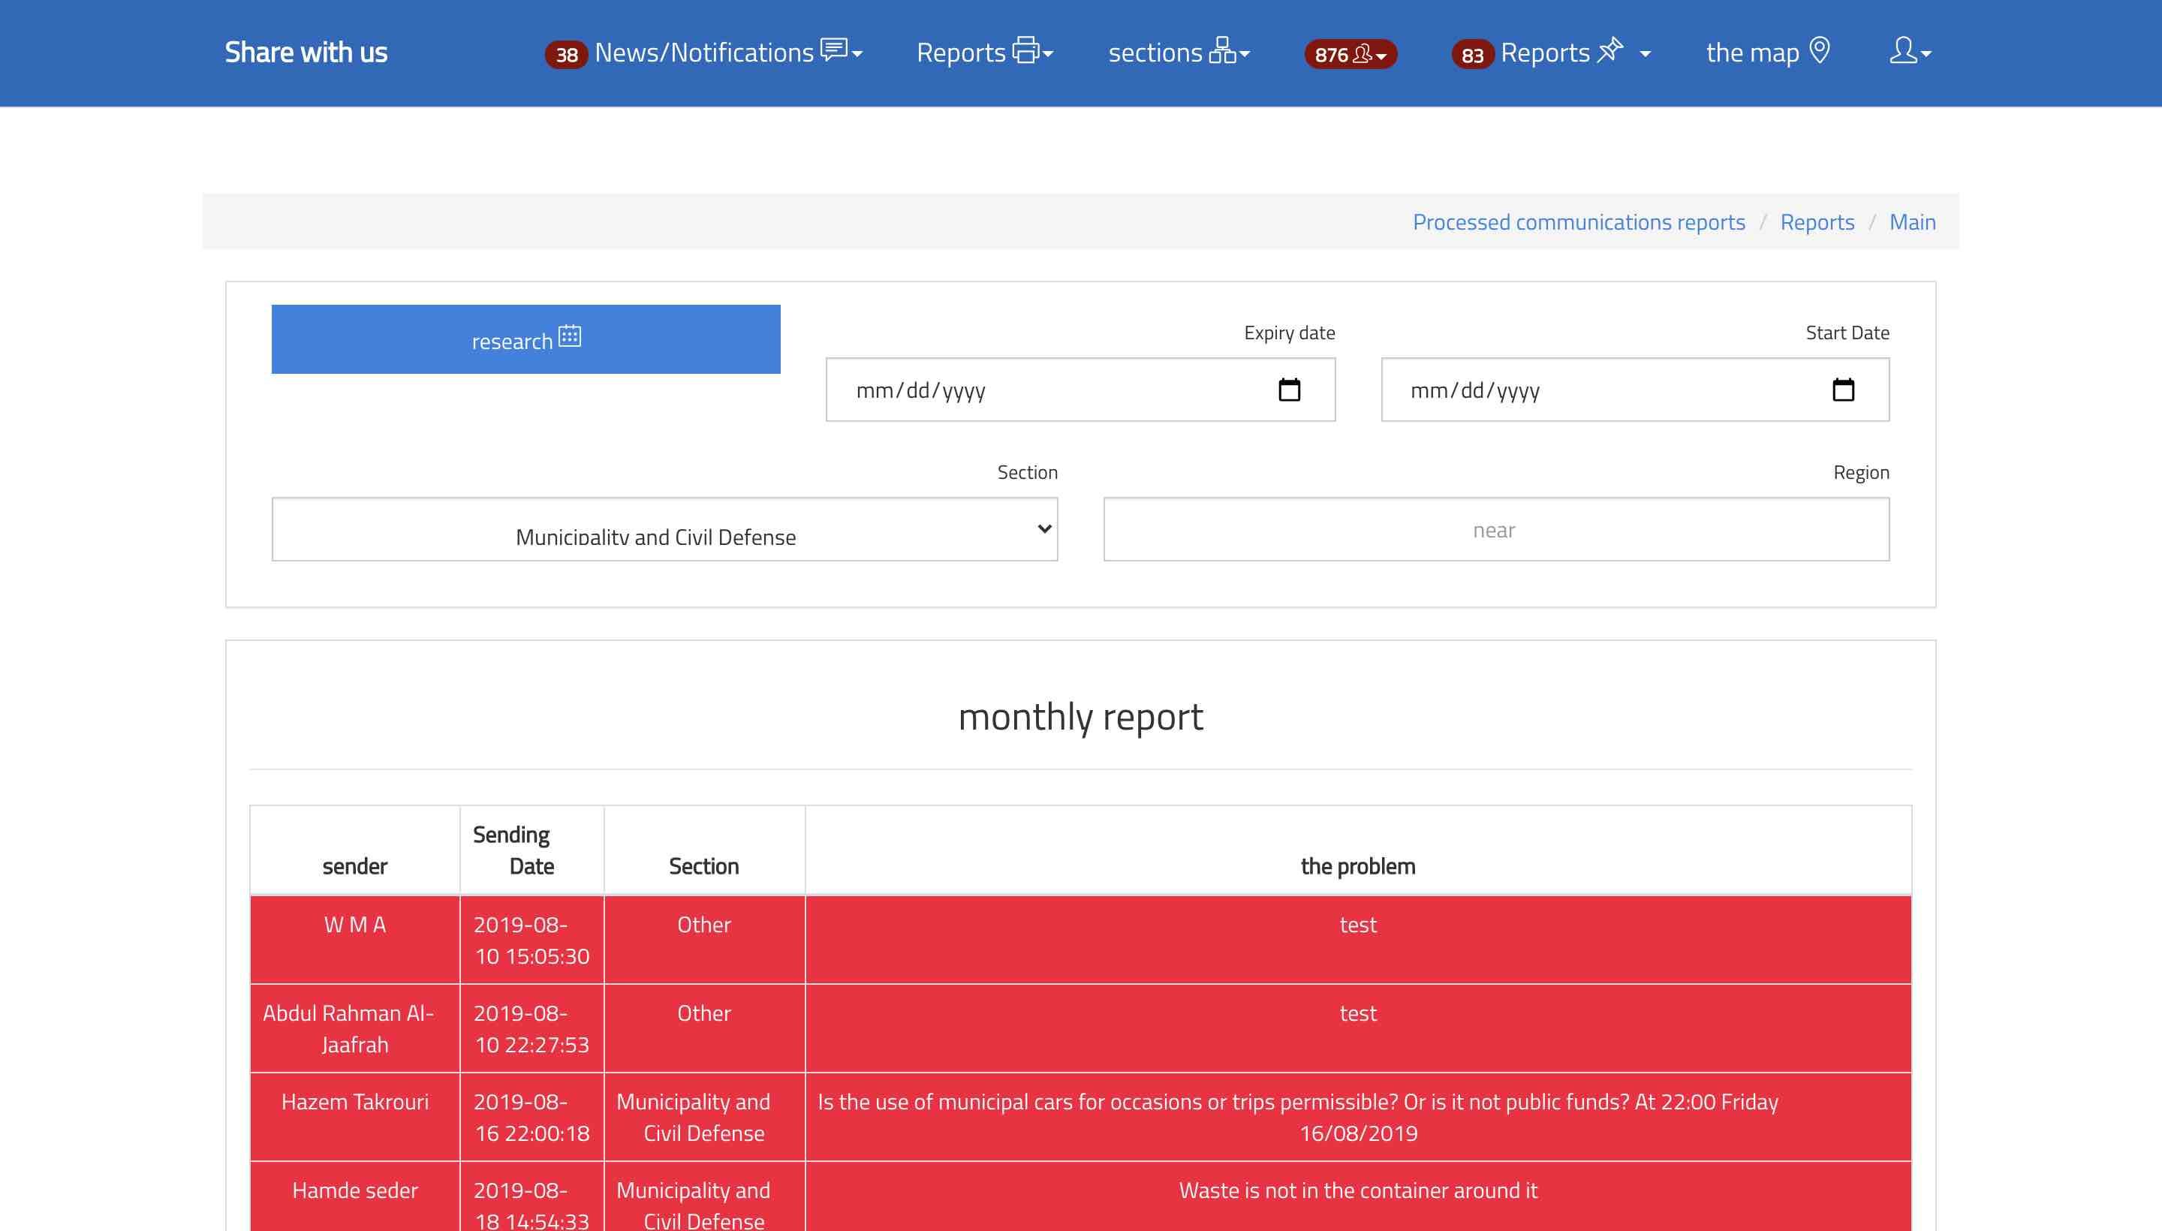This screenshot has width=2162, height=1231.
Task: Click the printer icon beside Reports
Action: pos(1025,51)
